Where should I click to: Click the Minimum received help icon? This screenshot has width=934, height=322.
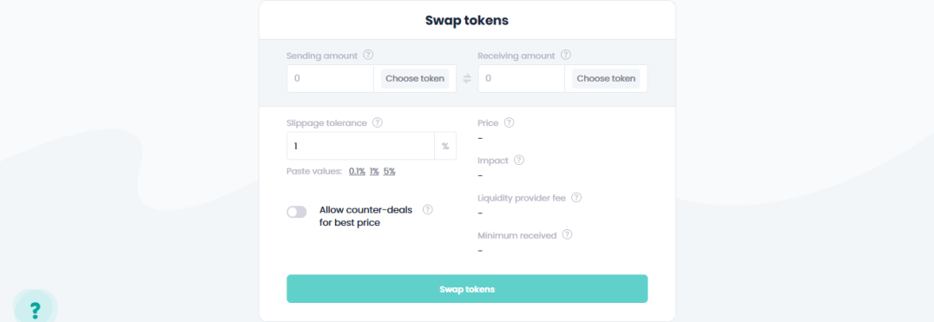point(567,234)
